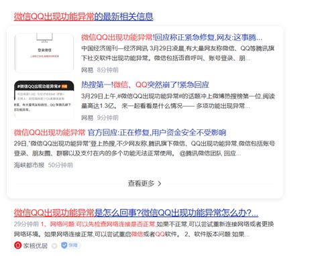Open the 登录微信 screenshot thumbnail
This screenshot has width=318, height=256.
pyautogui.click(x=44, y=53)
